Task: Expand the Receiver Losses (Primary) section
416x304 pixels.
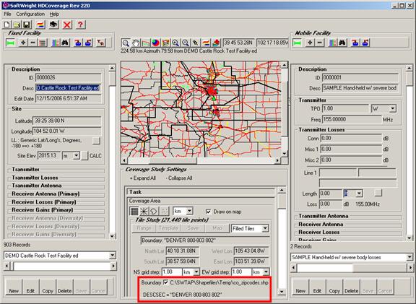Action: click(x=56, y=202)
